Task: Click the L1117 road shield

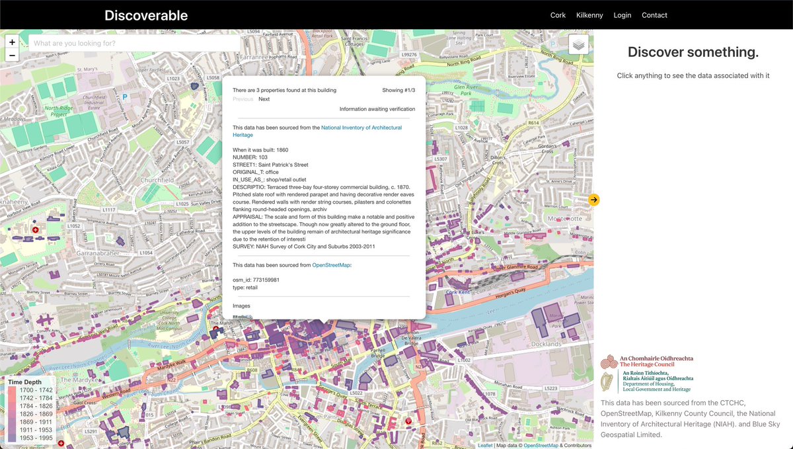Action: 109,210
